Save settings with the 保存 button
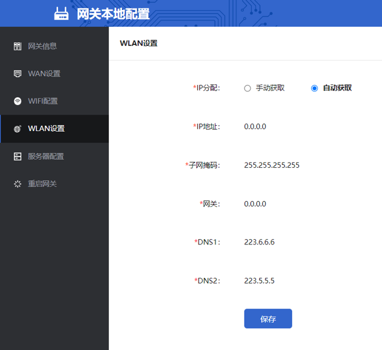 coord(268,319)
